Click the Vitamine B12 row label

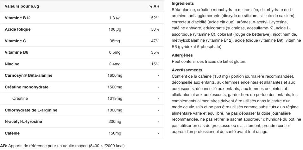click(17, 18)
